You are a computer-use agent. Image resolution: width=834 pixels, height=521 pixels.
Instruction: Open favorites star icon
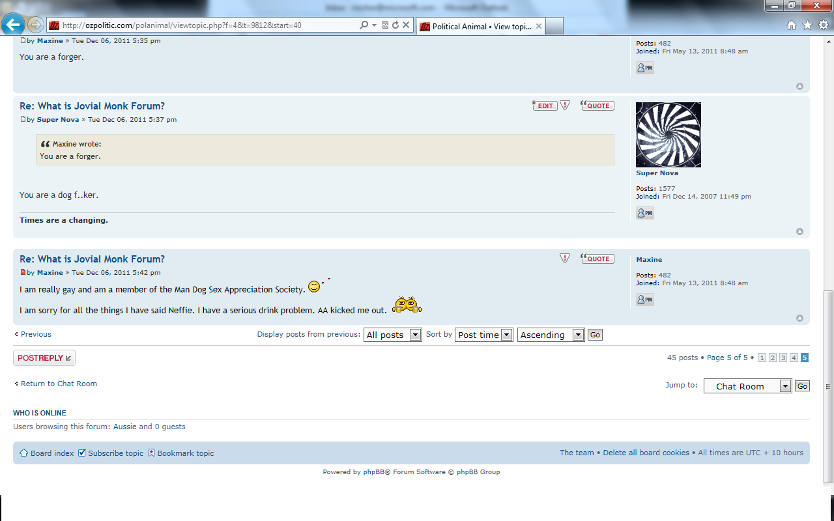pos(807,25)
